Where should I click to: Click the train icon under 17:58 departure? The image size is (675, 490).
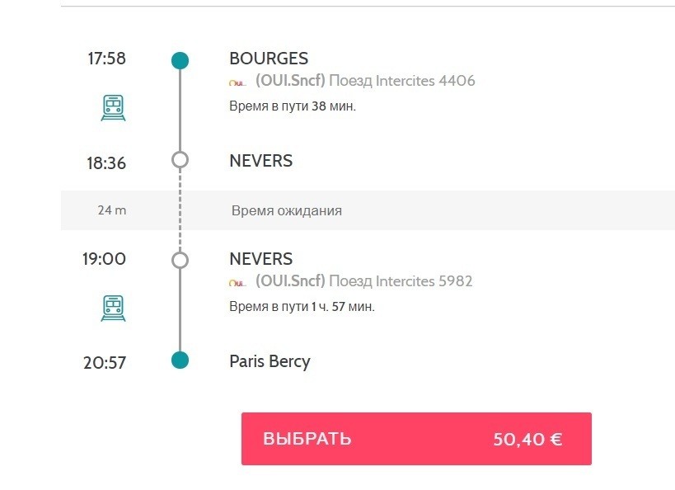click(113, 107)
